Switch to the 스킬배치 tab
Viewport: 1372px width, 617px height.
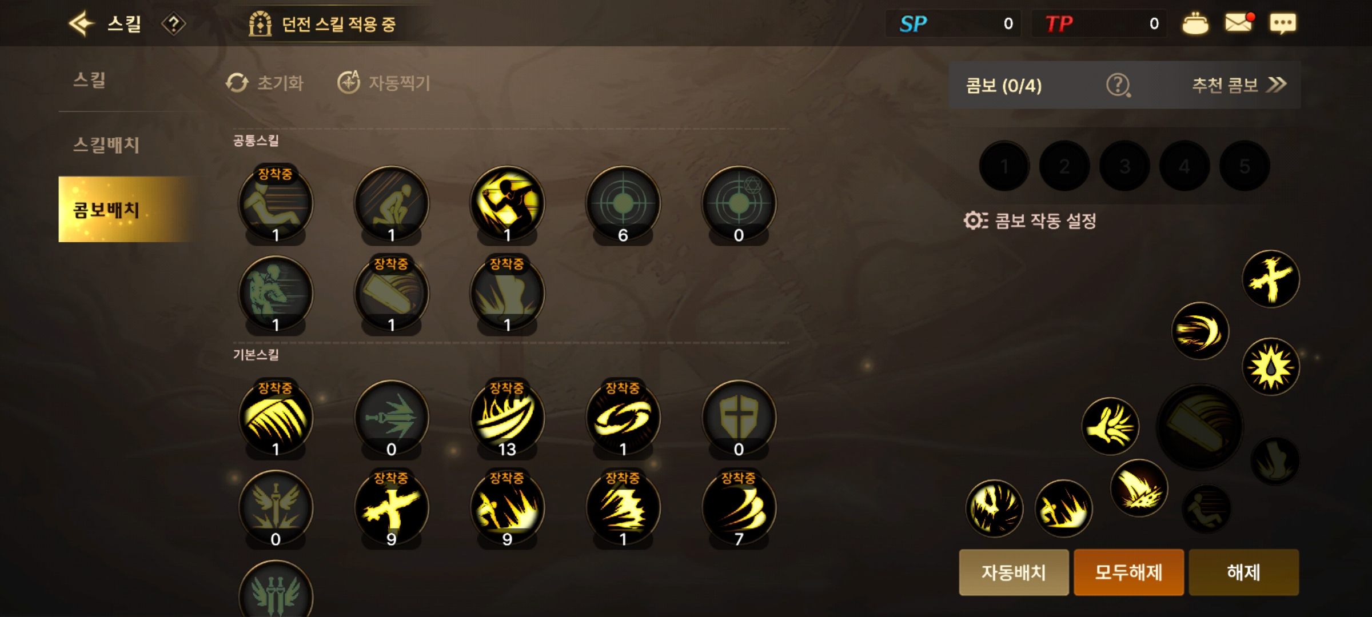point(106,145)
